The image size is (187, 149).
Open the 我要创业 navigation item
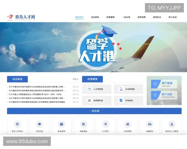tap(157, 17)
